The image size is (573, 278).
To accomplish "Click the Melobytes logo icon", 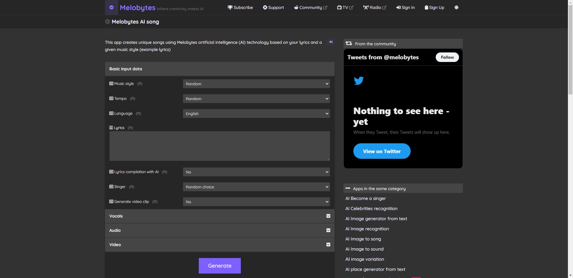I will [111, 7].
